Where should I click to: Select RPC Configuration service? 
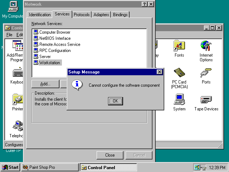point(55,51)
